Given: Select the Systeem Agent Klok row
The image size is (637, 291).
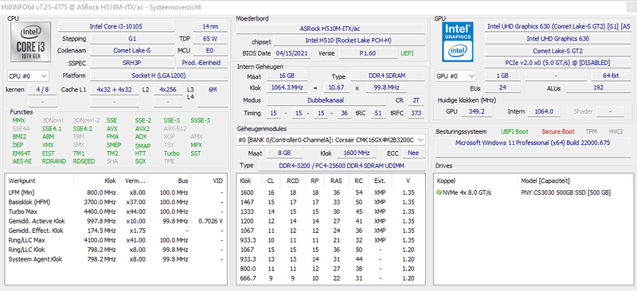Looking at the screenshot, I should click(x=115, y=259).
